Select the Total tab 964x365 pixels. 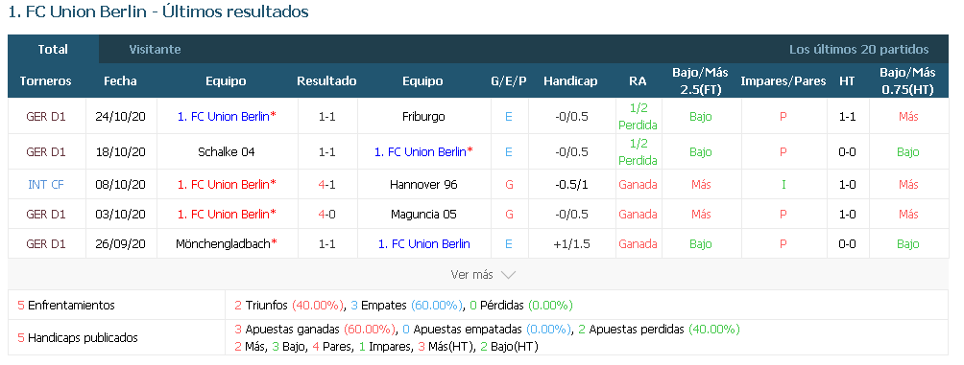[53, 50]
